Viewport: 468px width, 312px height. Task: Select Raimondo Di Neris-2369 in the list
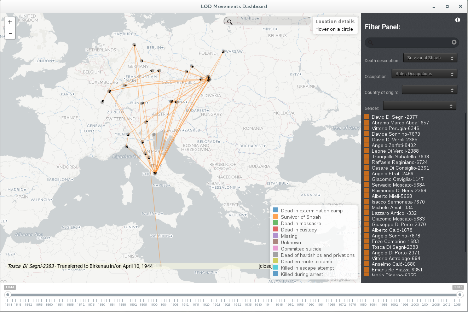point(399,190)
